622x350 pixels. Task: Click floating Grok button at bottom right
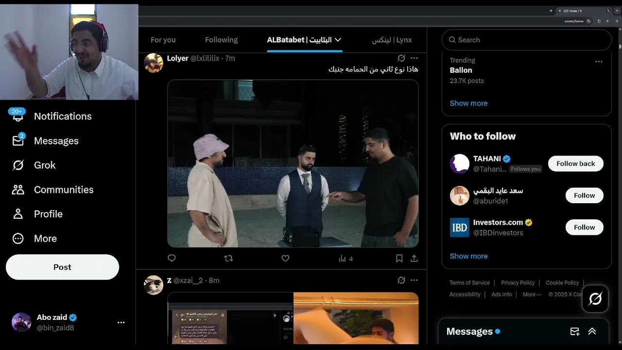click(x=595, y=298)
